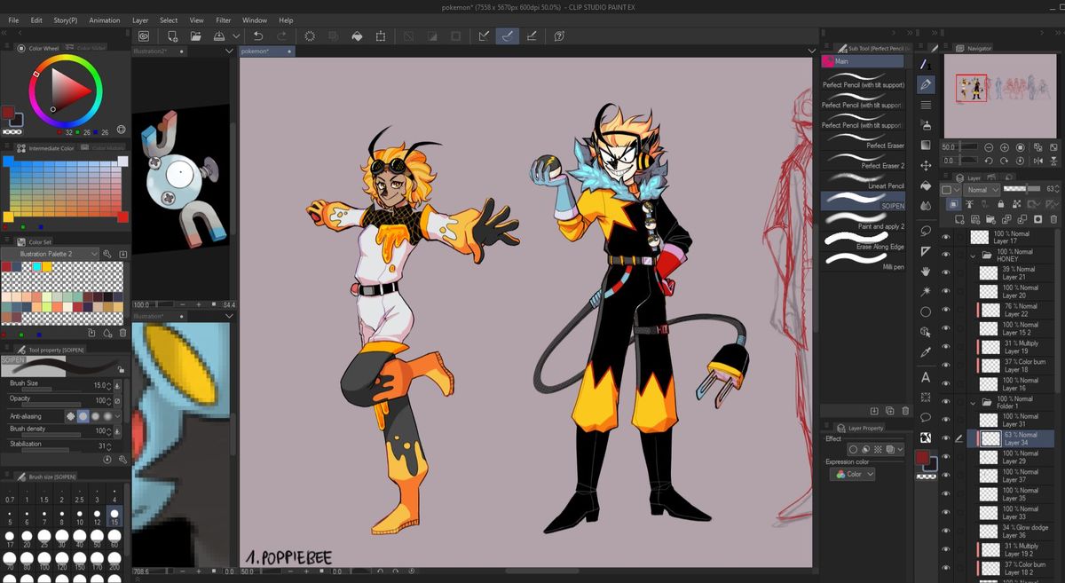The image size is (1065, 583).
Task: Collapse the HONEY layer folder
Action: coord(974,256)
